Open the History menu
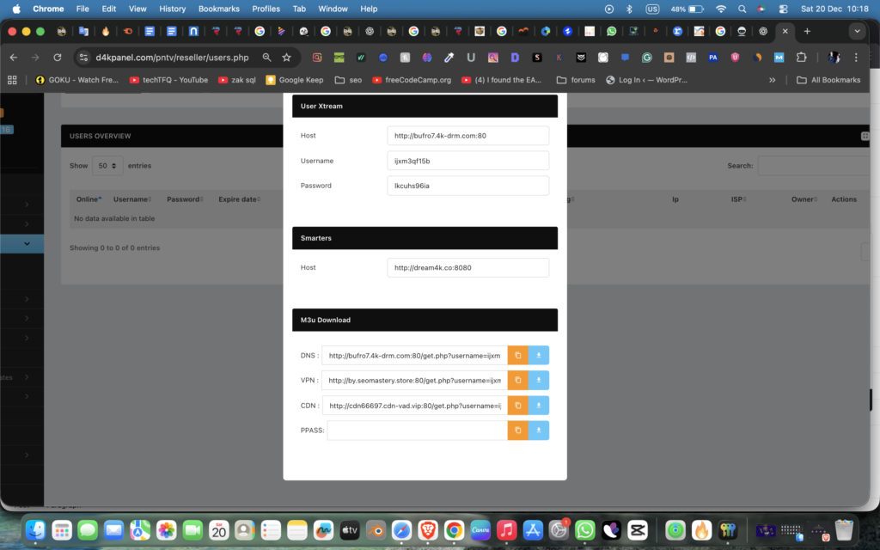Image resolution: width=880 pixels, height=550 pixels. click(172, 9)
